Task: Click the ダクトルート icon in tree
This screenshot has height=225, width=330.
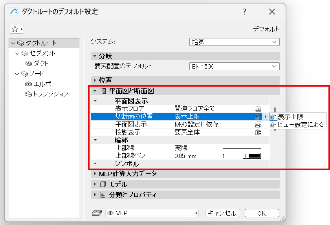Action: [20, 43]
